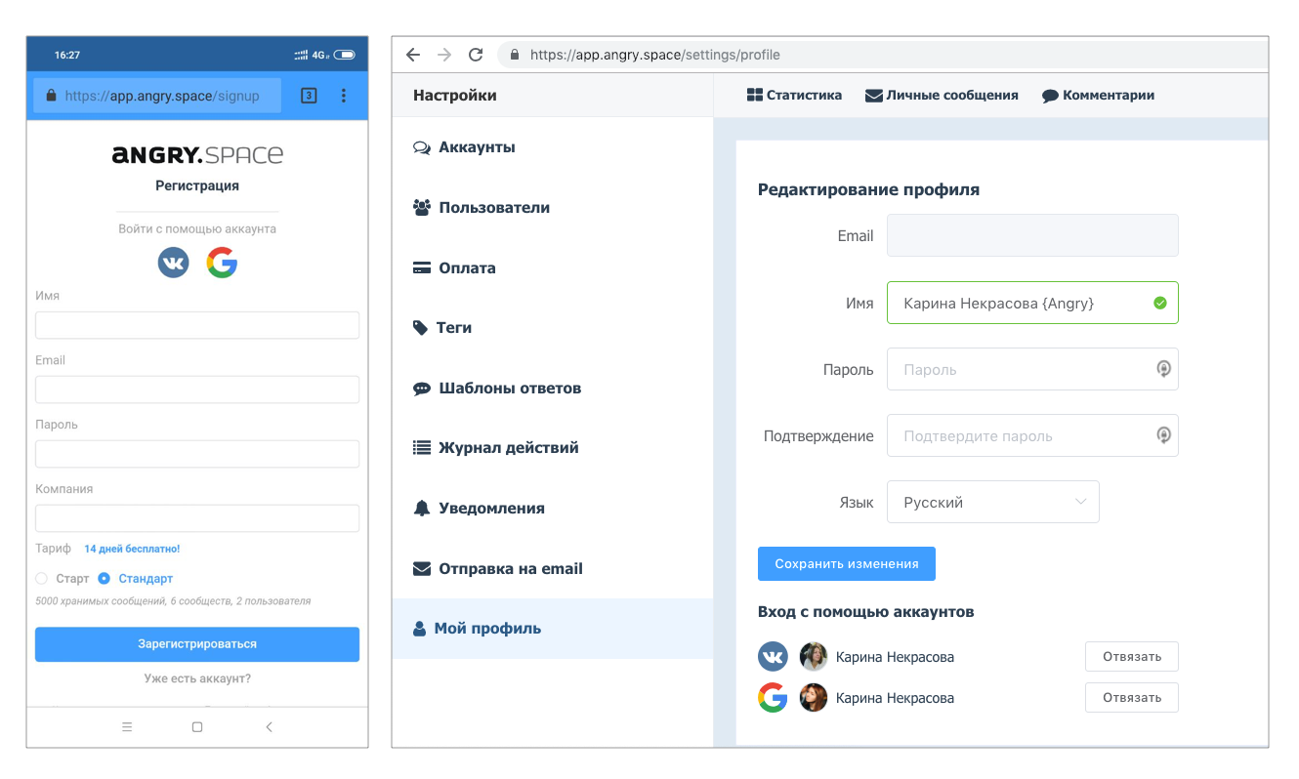The width and height of the screenshot is (1299, 779).
Task: Click password manager icon in Подтверждение field
Action: click(1163, 435)
